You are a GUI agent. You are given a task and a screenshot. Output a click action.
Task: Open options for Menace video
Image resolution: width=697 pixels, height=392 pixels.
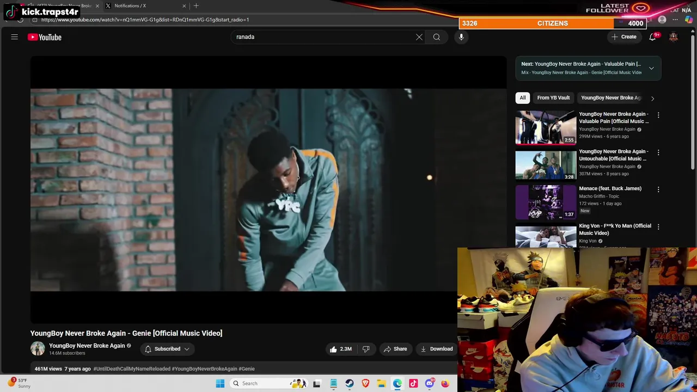click(x=658, y=189)
